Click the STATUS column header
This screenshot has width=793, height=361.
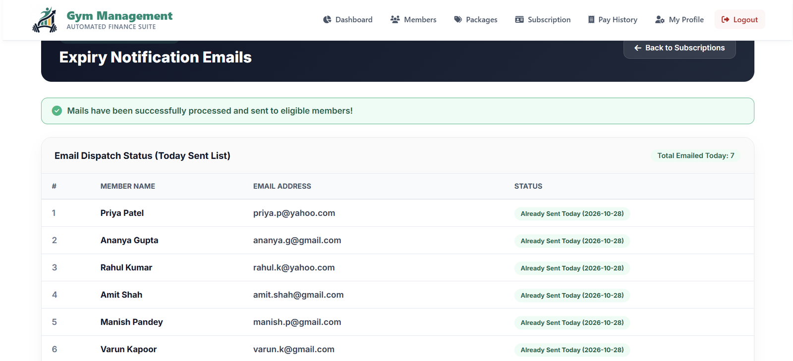pos(528,186)
